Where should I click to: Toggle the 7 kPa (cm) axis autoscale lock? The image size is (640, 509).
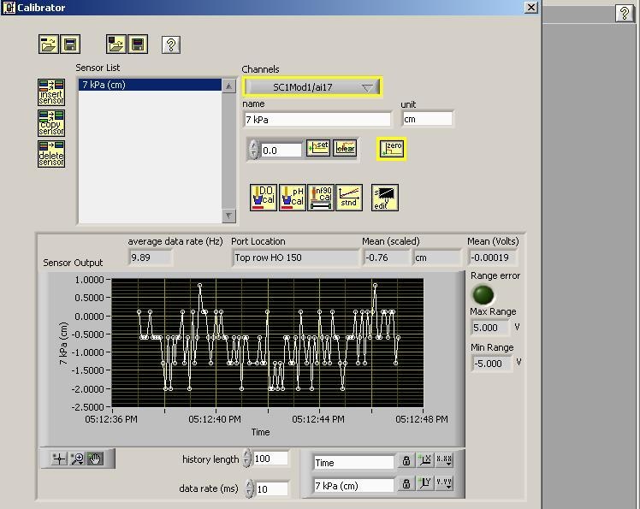coord(406,484)
